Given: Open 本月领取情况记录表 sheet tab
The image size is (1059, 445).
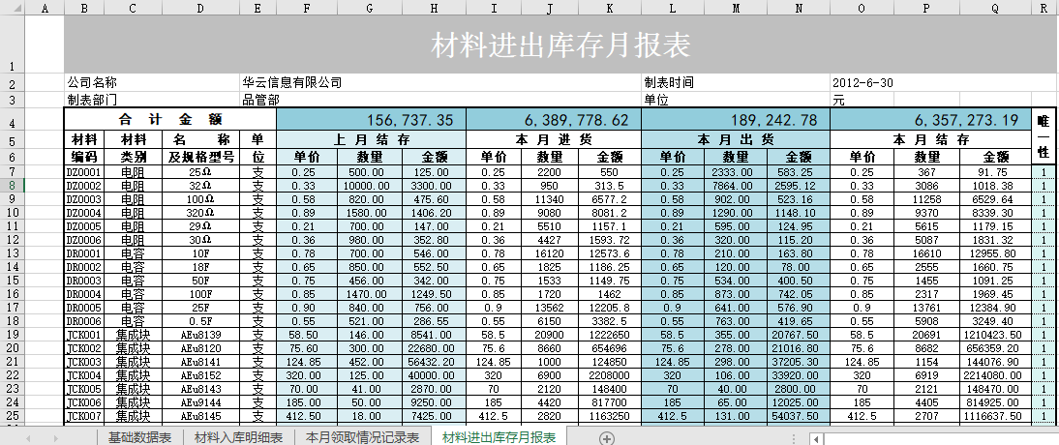Looking at the screenshot, I should (x=362, y=438).
